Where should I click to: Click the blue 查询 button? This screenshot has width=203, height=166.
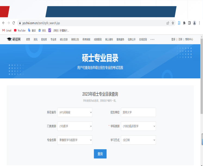(100, 154)
